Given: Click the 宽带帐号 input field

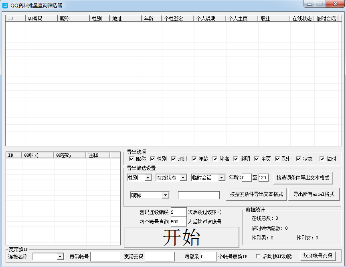Looking at the screenshot, I should point(105,257).
